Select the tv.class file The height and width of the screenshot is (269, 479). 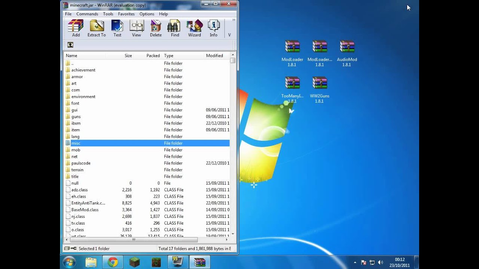coord(147,223)
